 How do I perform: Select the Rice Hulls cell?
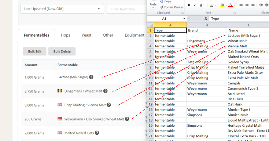(x=248, y=99)
